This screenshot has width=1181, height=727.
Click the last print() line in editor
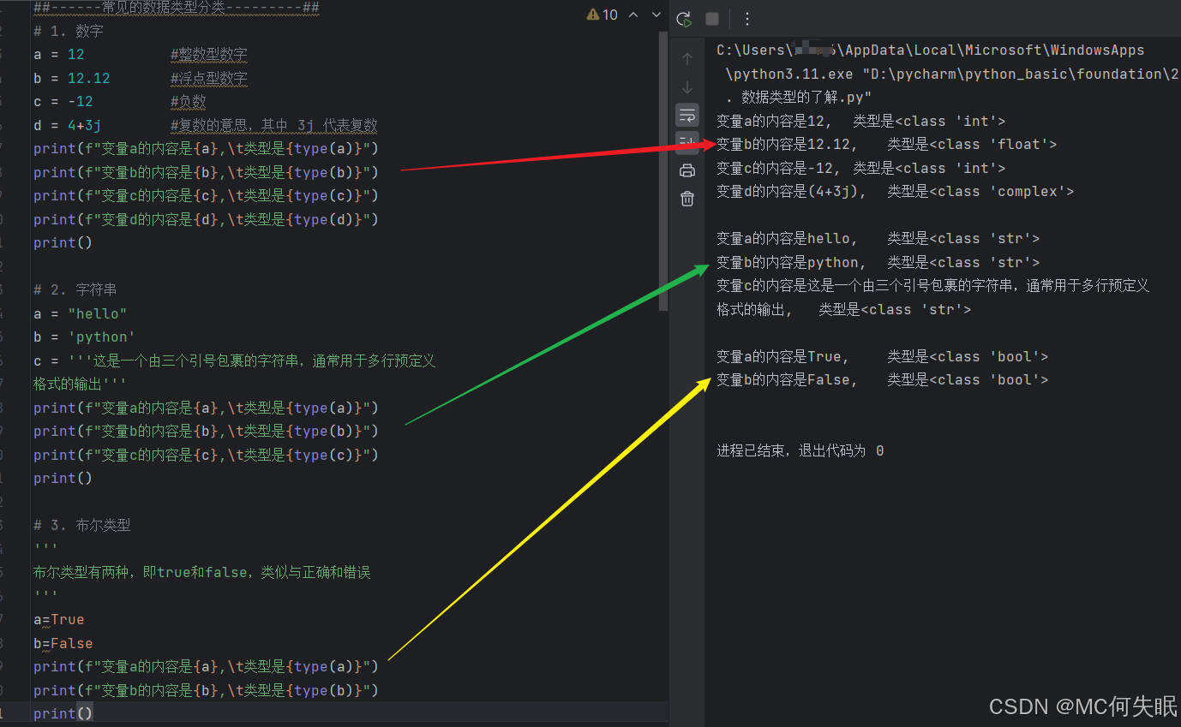63,713
